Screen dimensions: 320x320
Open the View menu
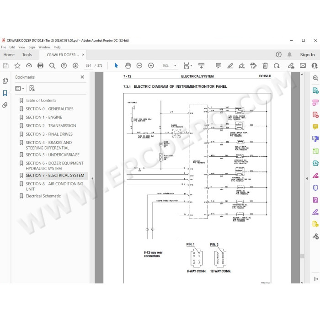pyautogui.click(x=21, y=47)
